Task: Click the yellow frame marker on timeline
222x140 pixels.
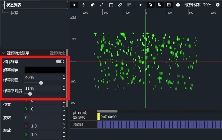Action: click(99, 116)
